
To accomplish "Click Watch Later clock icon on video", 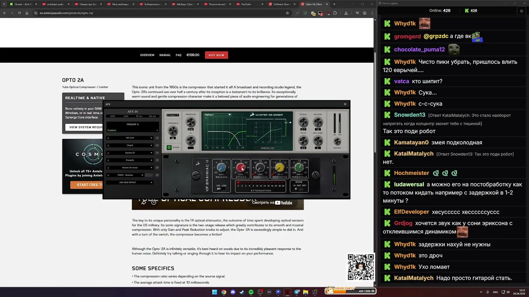I will point(154,202).
